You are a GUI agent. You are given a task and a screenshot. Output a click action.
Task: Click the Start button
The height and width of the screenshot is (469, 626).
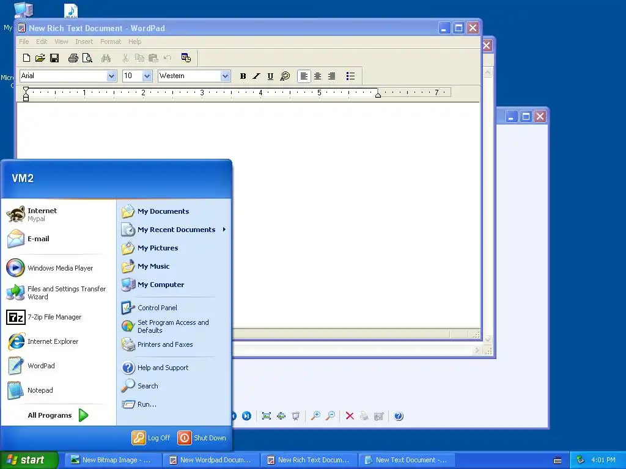coord(29,460)
